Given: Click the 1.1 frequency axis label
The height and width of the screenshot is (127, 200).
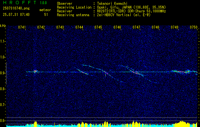Looking at the screenshot, I should 3,41.
